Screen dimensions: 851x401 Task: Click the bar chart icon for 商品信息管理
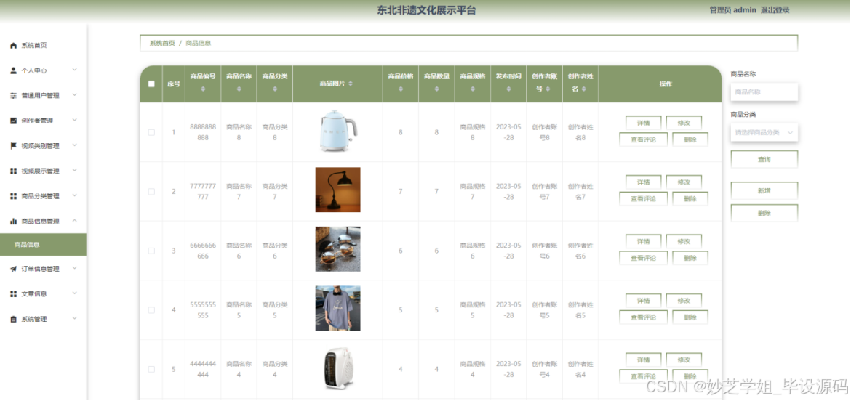[x=14, y=221]
